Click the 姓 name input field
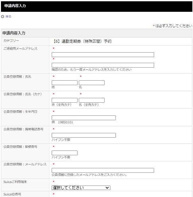This screenshot has width=193, height=197. coord(64,83)
